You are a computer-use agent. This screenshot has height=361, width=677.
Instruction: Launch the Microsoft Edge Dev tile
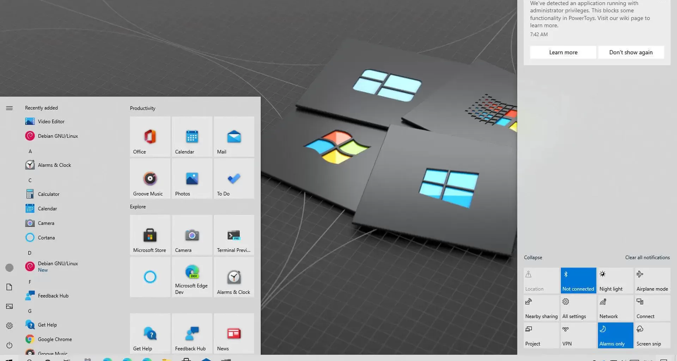click(x=192, y=277)
